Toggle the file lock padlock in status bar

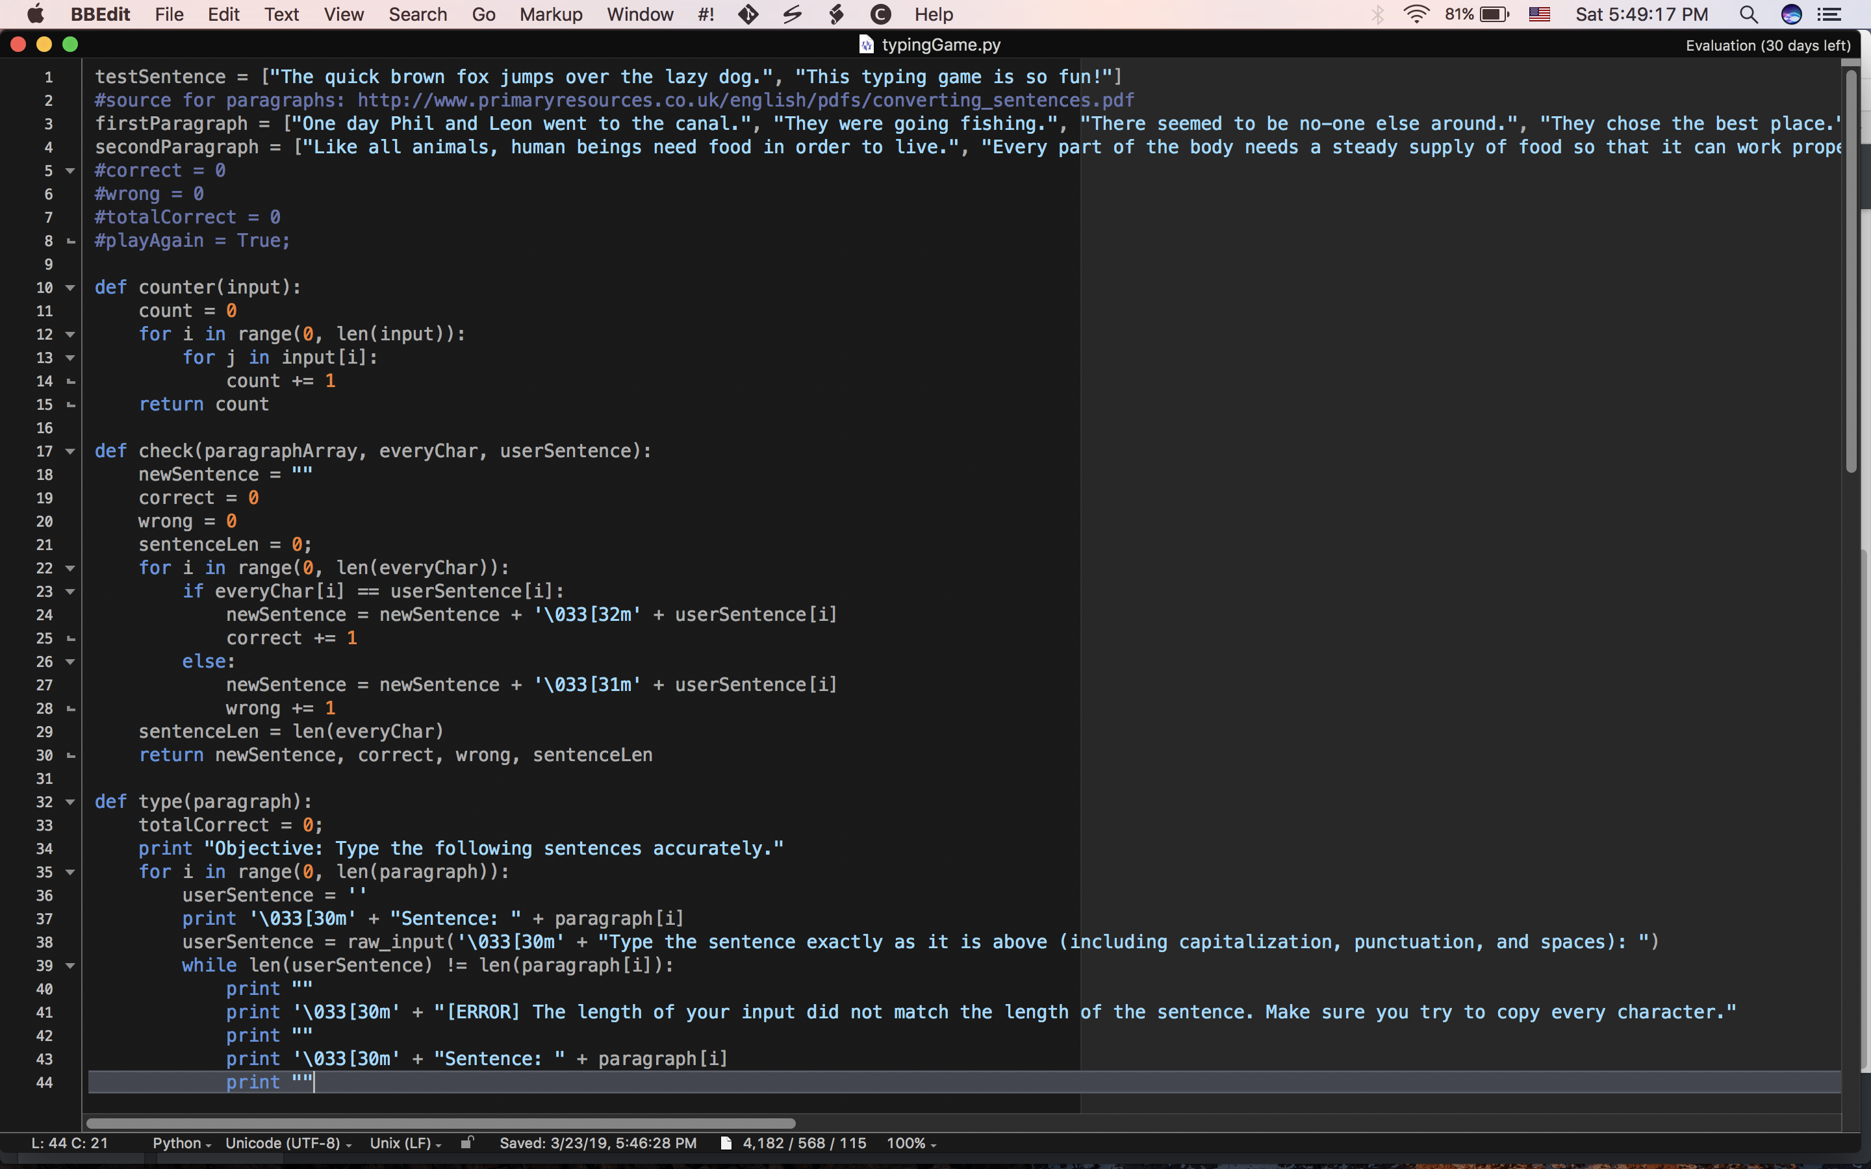point(467,1142)
